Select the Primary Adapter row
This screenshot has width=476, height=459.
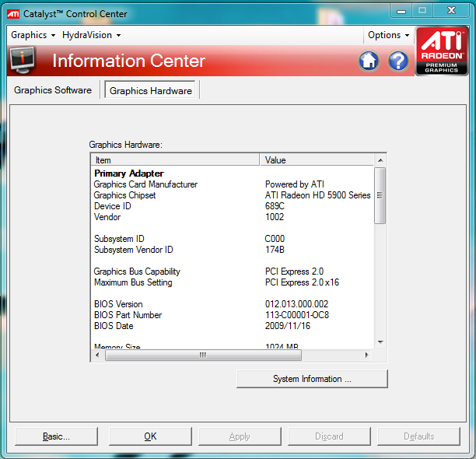233,173
